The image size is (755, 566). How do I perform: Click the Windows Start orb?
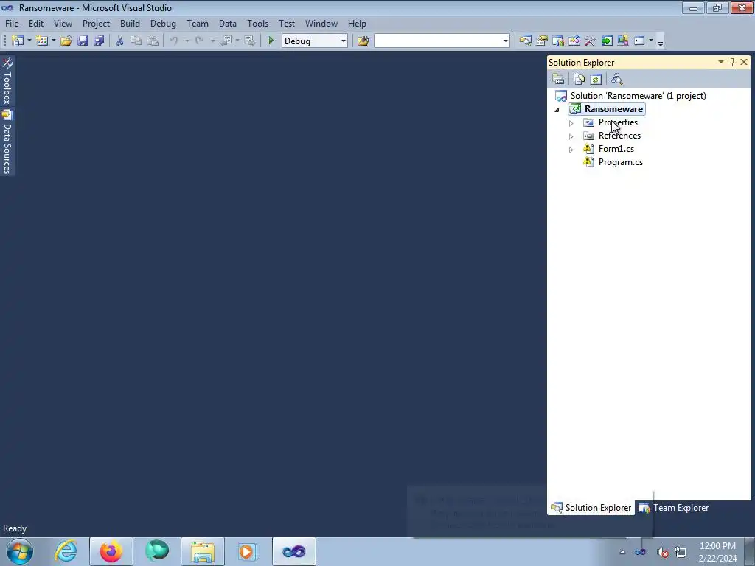[20, 551]
